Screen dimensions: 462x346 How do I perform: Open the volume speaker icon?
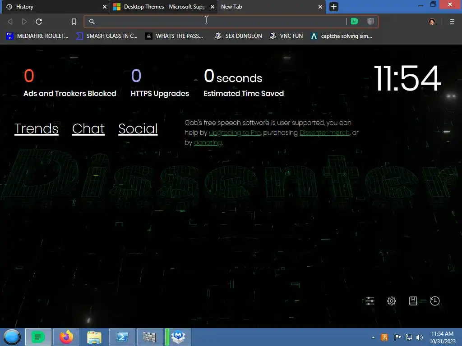pyautogui.click(x=420, y=337)
